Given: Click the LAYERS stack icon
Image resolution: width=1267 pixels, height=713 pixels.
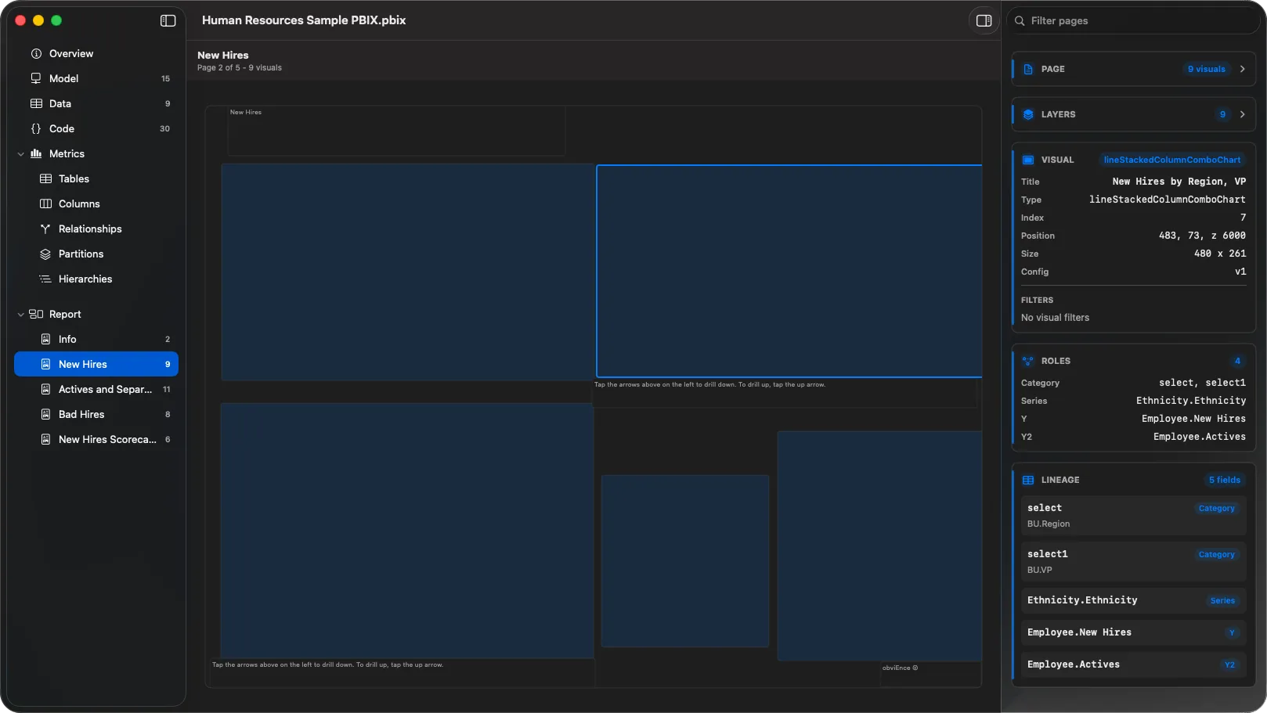Looking at the screenshot, I should (1028, 114).
